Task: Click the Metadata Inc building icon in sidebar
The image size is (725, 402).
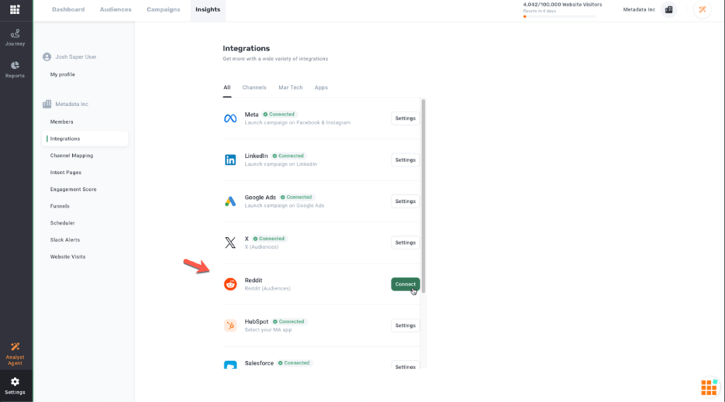Action: (47, 104)
